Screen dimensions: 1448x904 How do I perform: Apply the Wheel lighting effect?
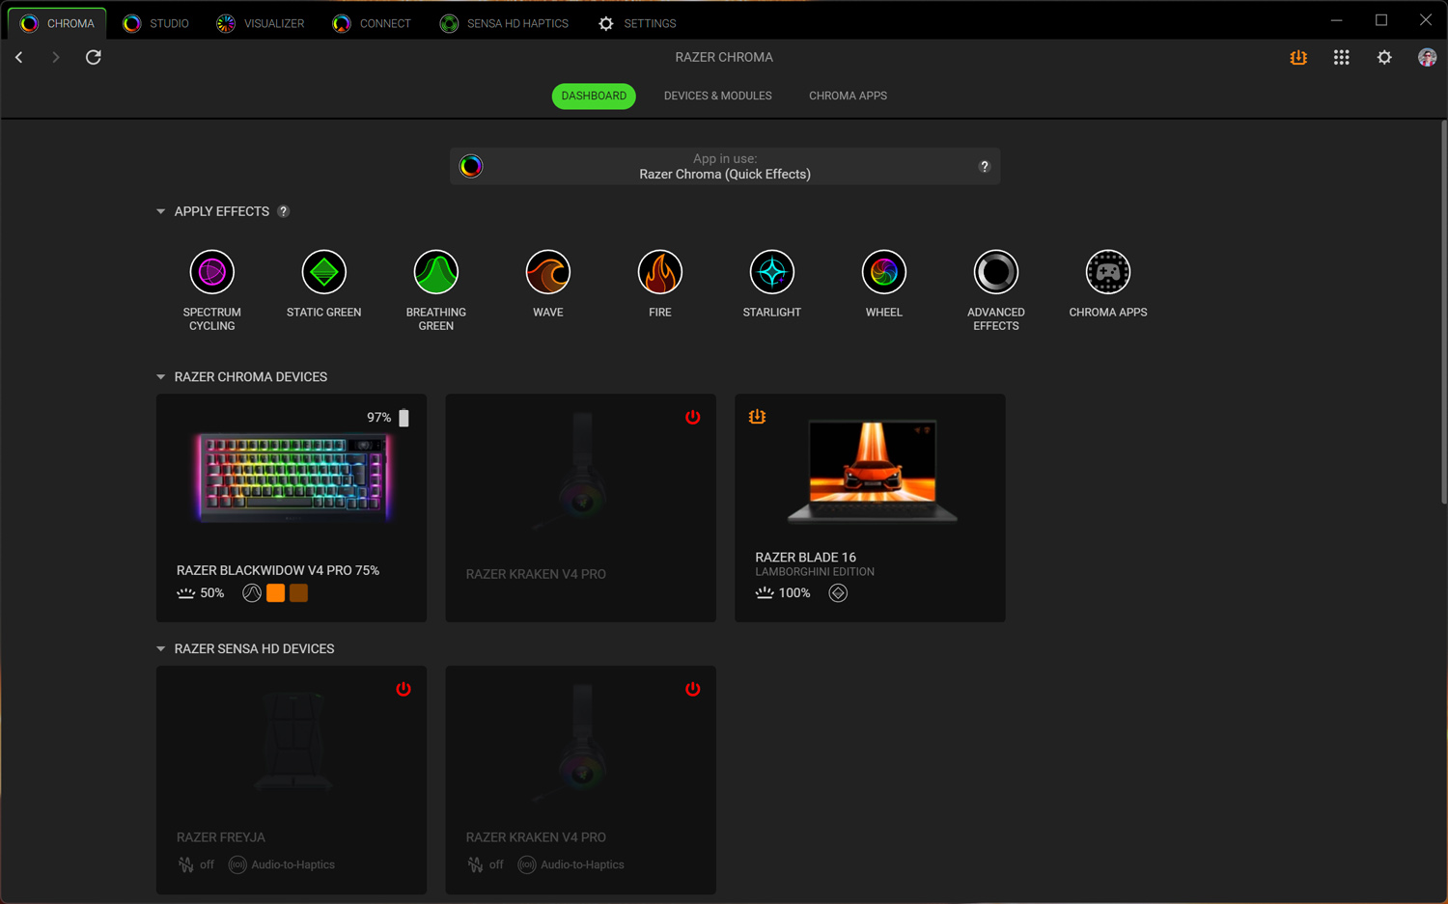(884, 272)
